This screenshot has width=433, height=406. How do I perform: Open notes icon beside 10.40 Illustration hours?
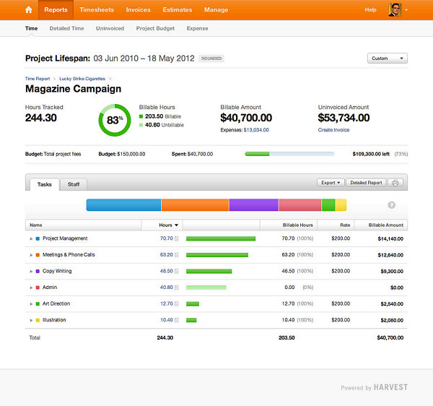pos(177,320)
